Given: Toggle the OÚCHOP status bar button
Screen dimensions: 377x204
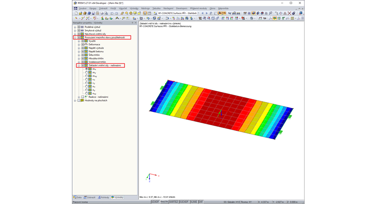Looking at the screenshot, I should point(184,202).
